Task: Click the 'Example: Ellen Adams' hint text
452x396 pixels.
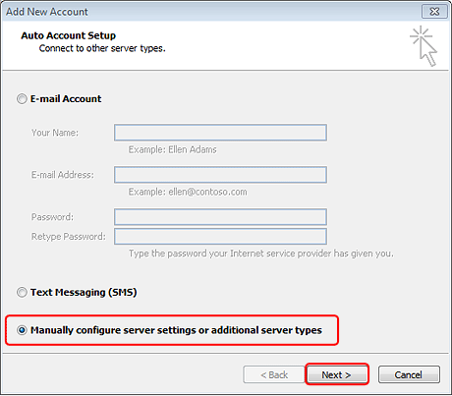Action: 173,149
